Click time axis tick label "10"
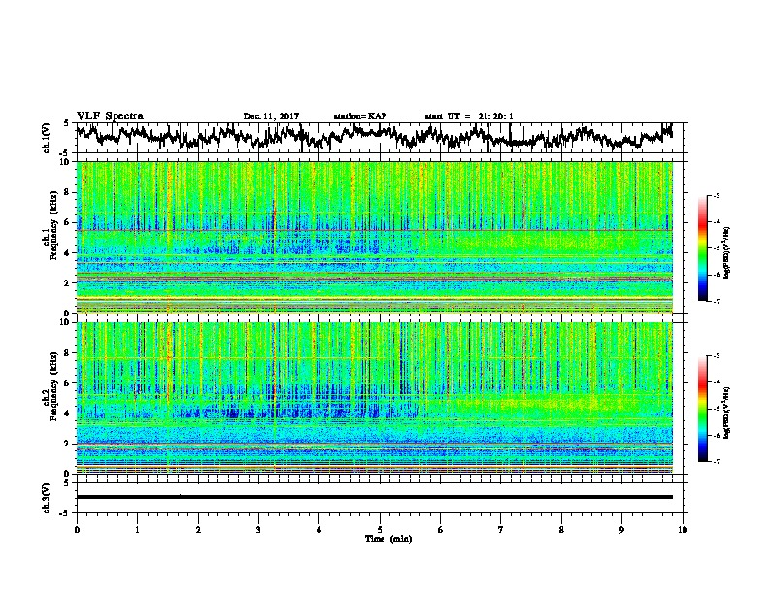The image size is (769, 594). click(x=683, y=529)
